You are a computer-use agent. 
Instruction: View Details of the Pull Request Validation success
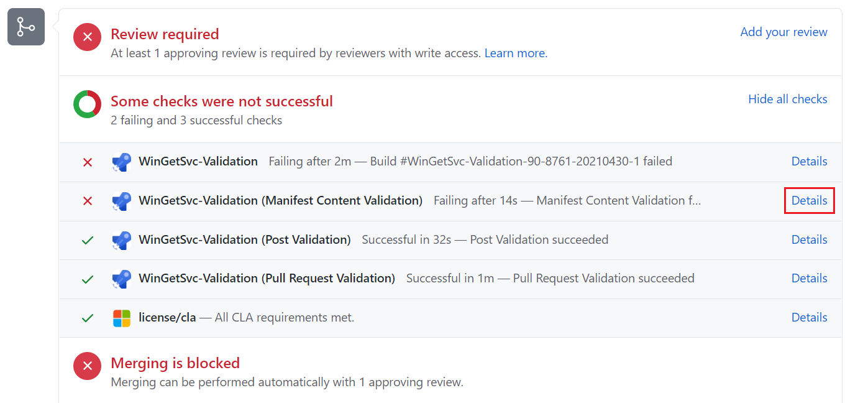(x=809, y=279)
